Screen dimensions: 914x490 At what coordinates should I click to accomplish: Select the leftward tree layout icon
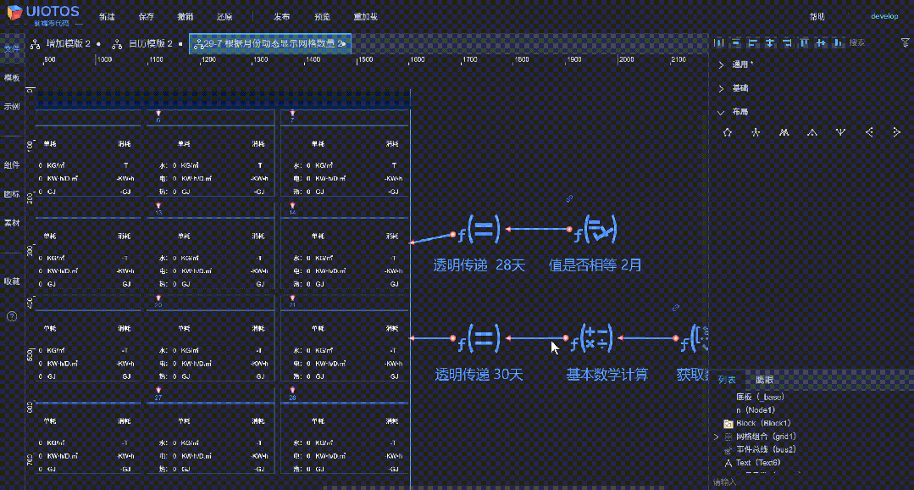(869, 132)
